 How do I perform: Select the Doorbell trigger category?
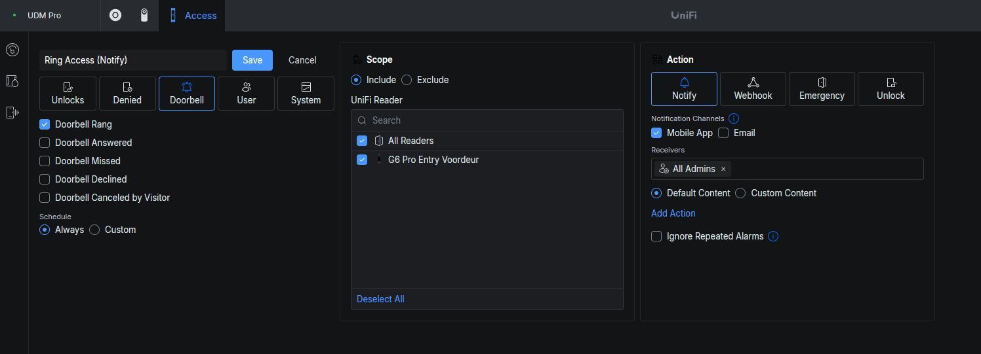coord(187,94)
